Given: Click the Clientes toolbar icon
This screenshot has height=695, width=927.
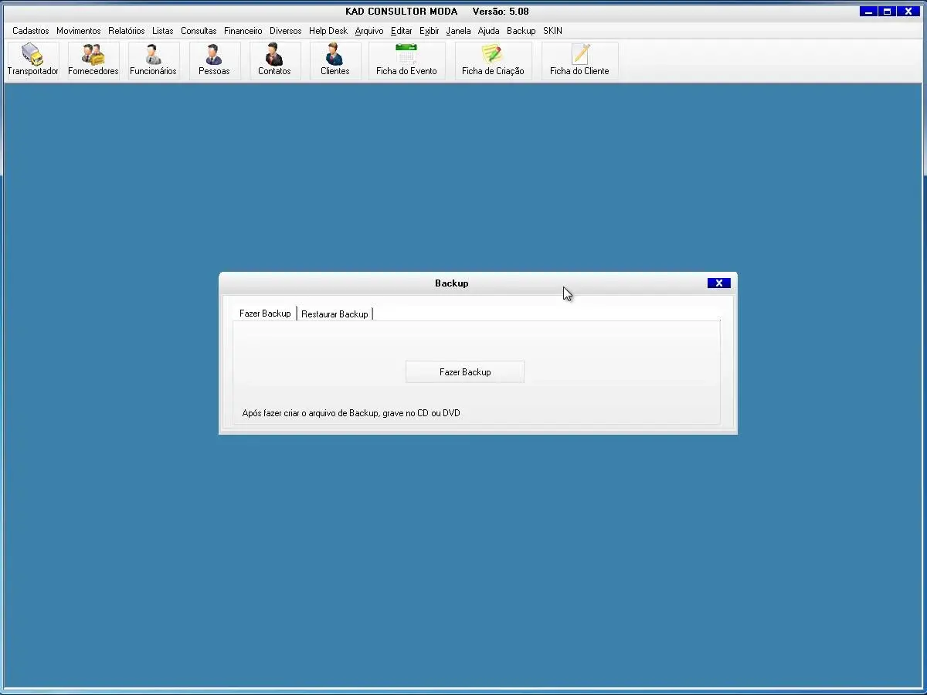Looking at the screenshot, I should coord(334,60).
